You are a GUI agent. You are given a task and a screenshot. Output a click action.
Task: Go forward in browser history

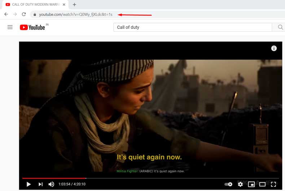tap(15, 14)
